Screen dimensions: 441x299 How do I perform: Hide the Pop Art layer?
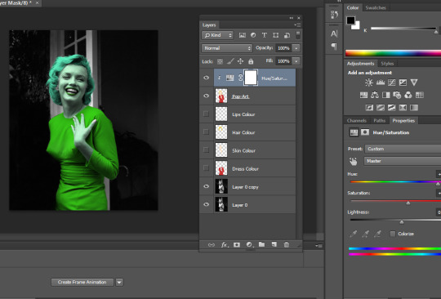click(x=206, y=96)
